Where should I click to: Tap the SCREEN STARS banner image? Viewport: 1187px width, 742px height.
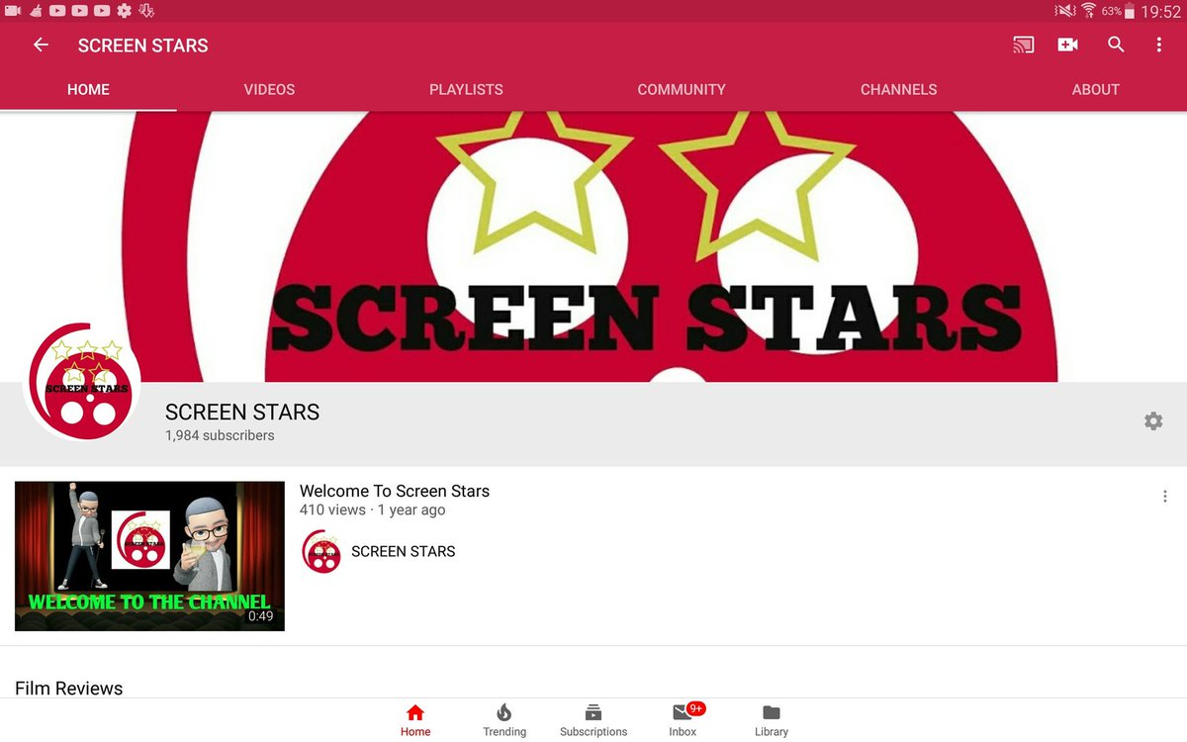(x=593, y=246)
